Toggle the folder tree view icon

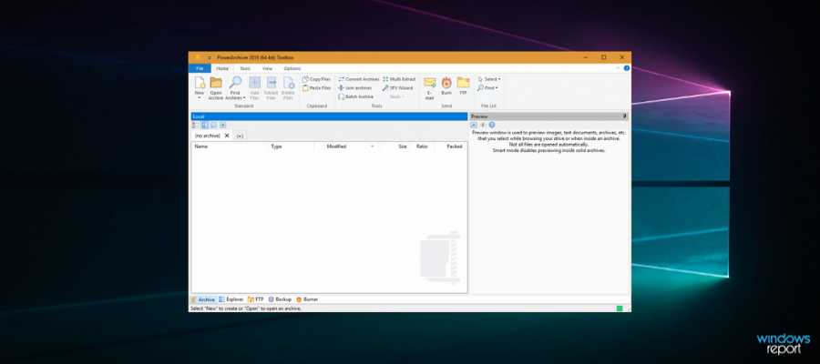pyautogui.click(x=196, y=126)
